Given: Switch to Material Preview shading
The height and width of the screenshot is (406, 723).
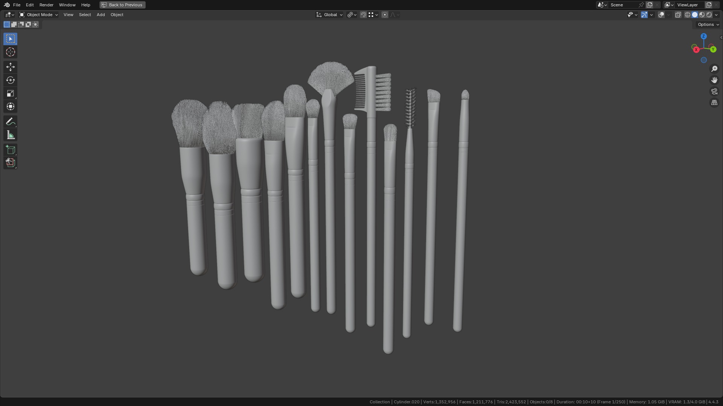Looking at the screenshot, I should pos(702,15).
